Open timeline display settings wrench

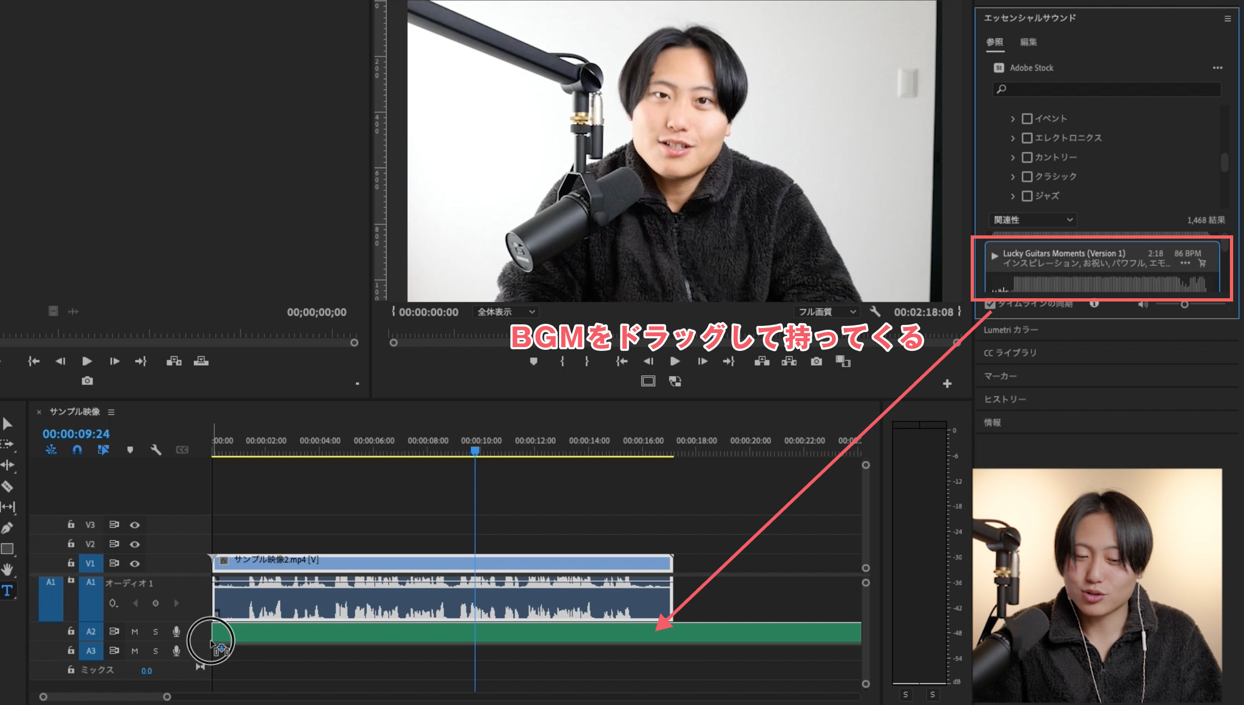(x=156, y=450)
